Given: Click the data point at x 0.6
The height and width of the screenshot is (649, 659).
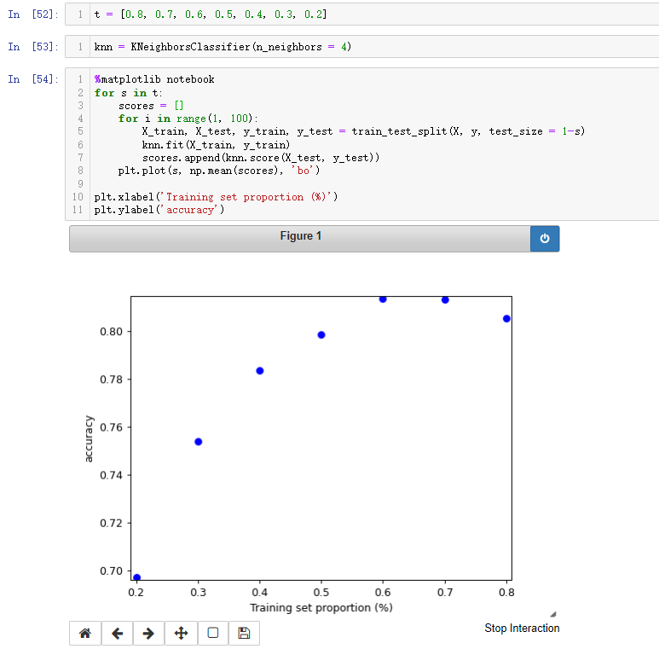Looking at the screenshot, I should [383, 299].
